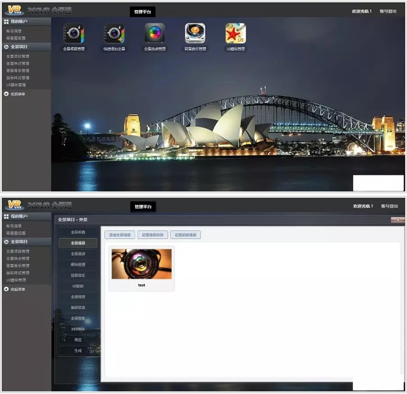Switch to the 全局参数 tab in dialog
This screenshot has height=394, width=407.
tap(78, 232)
